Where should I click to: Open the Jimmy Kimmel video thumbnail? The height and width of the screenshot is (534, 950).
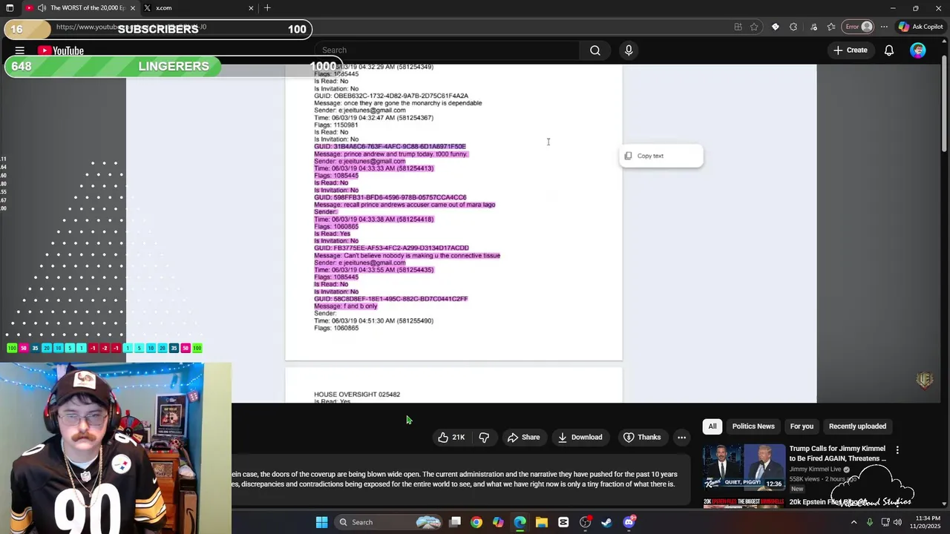(744, 467)
